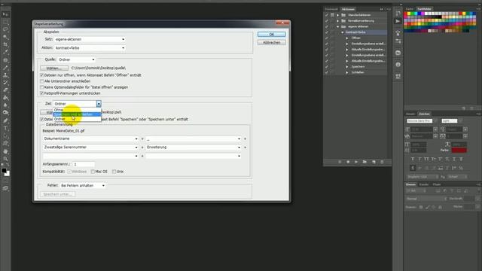
Task: Switch to the Aktionen tab
Action: click(348, 9)
